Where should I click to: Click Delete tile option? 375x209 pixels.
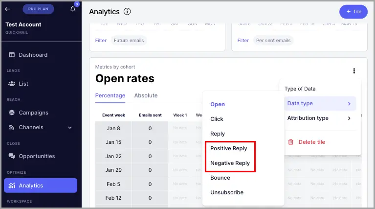coord(311,142)
